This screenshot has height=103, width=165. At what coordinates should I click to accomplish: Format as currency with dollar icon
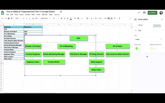point(24,18)
